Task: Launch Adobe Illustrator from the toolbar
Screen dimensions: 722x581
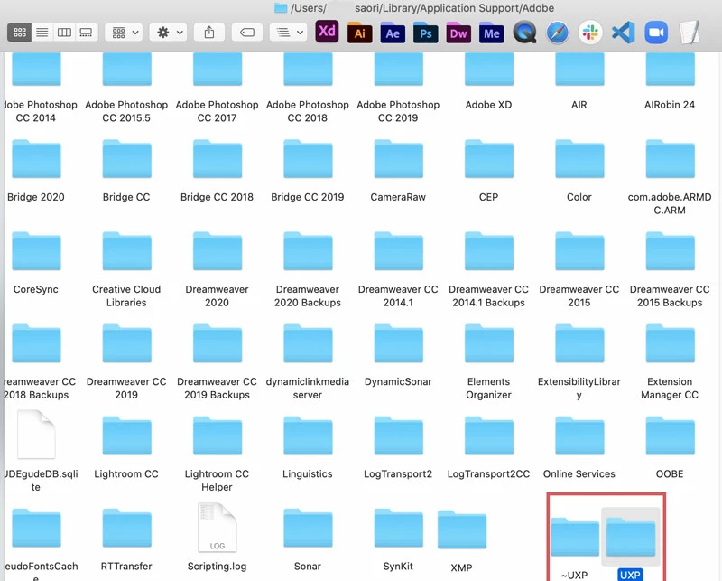Action: 359,33
